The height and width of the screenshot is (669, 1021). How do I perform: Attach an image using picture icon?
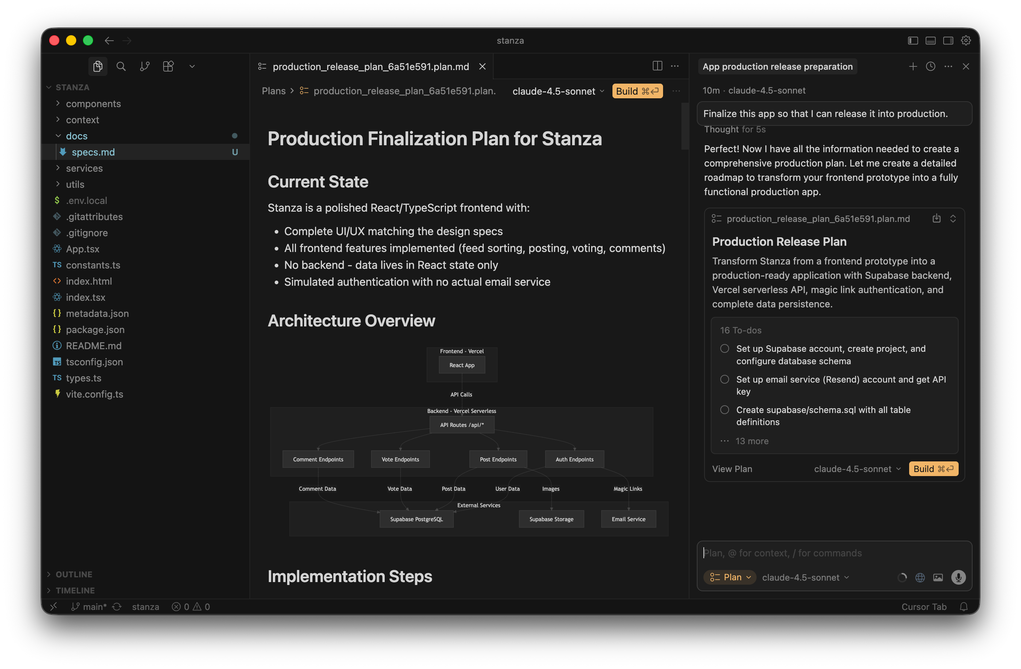click(x=938, y=578)
